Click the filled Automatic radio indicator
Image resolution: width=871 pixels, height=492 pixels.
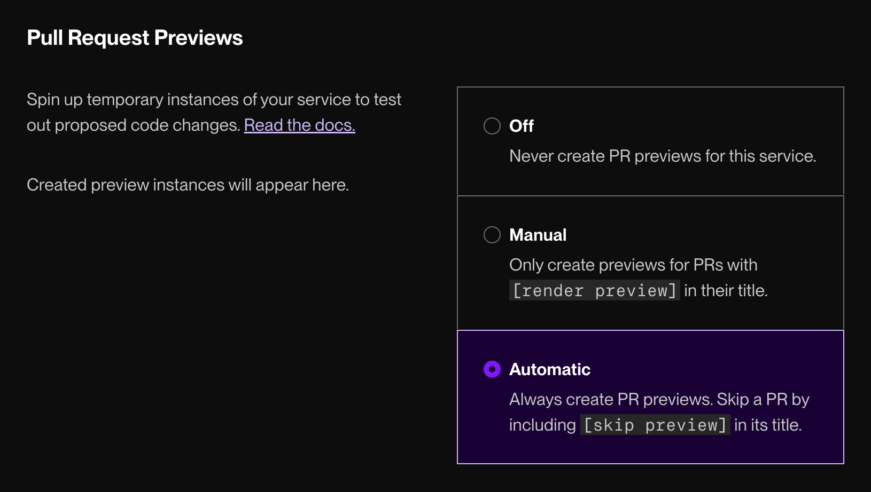(492, 369)
